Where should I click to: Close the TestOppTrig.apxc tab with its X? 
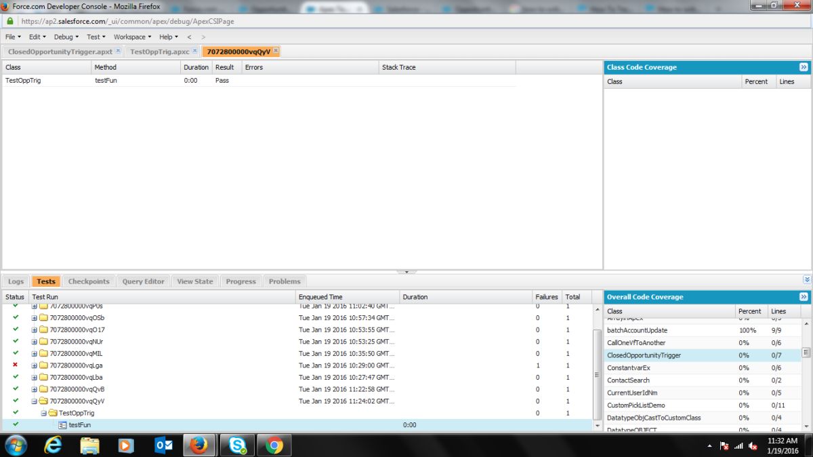[x=194, y=51]
